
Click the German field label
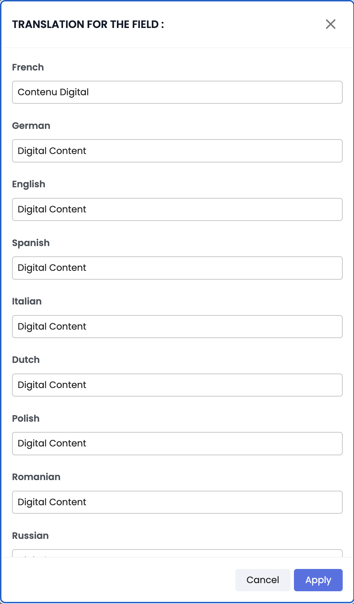pyautogui.click(x=31, y=126)
